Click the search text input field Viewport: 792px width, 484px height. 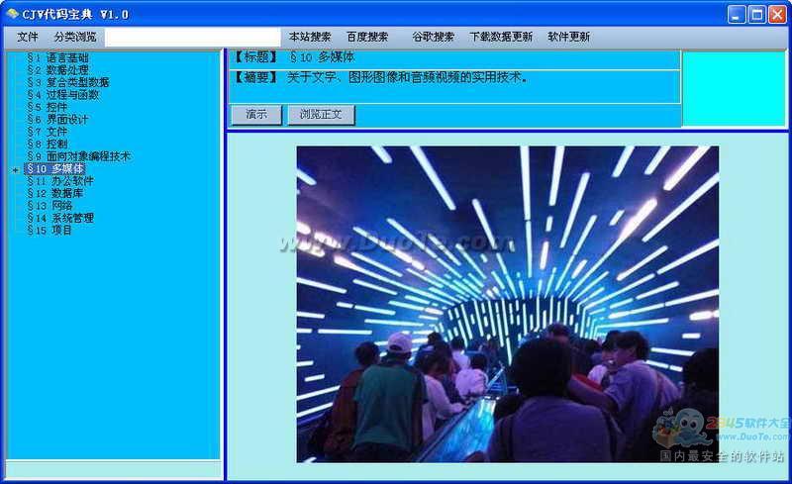pyautogui.click(x=192, y=37)
